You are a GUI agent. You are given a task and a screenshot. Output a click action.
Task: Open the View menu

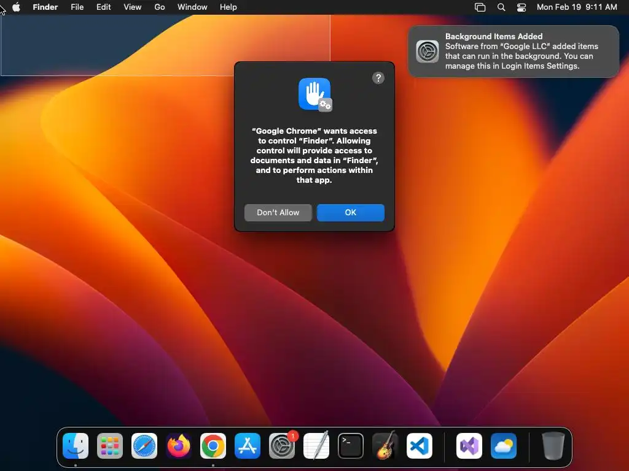[x=133, y=7]
